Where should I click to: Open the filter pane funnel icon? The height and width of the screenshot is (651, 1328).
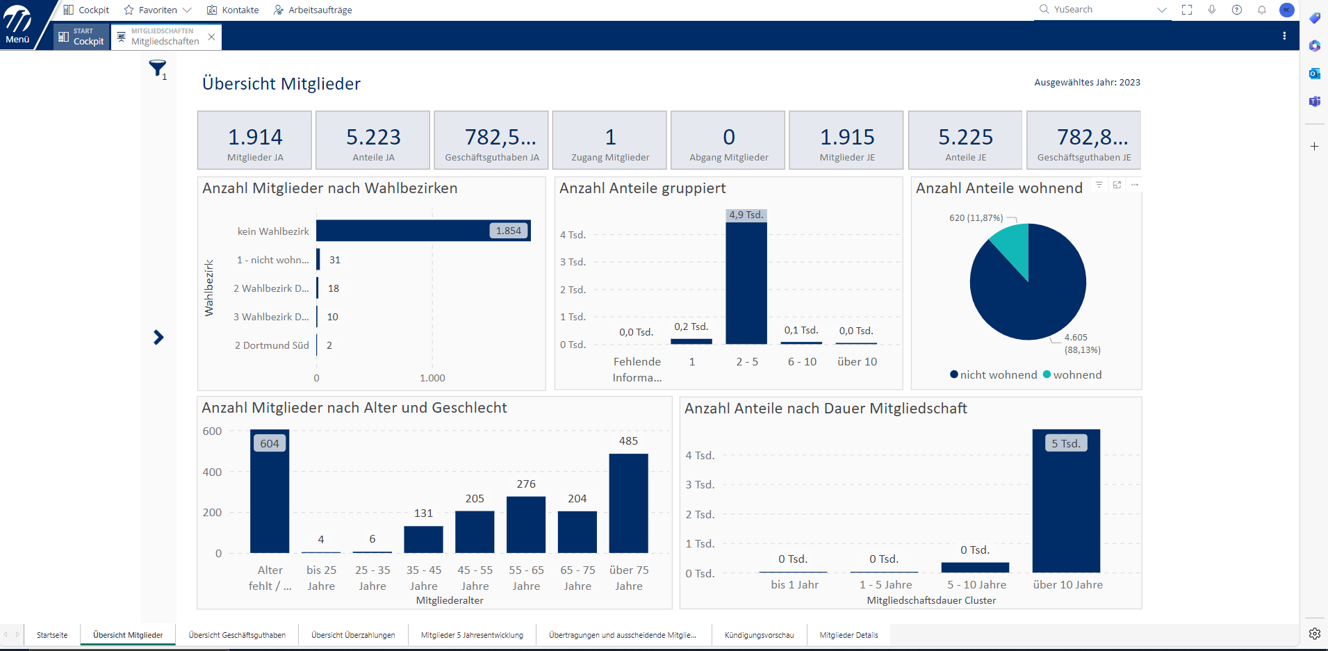click(x=158, y=68)
